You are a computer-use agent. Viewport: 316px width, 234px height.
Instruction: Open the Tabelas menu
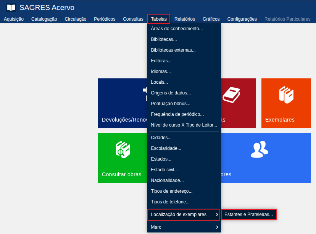(158, 19)
